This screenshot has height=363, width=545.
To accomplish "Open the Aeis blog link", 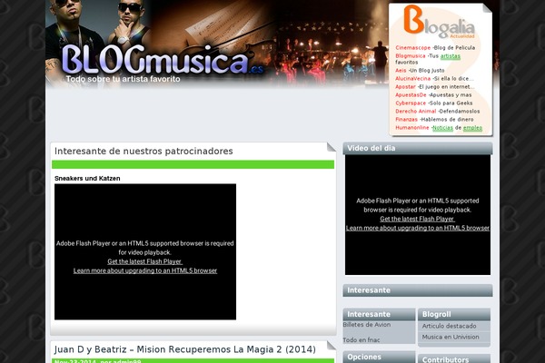I will click(401, 71).
